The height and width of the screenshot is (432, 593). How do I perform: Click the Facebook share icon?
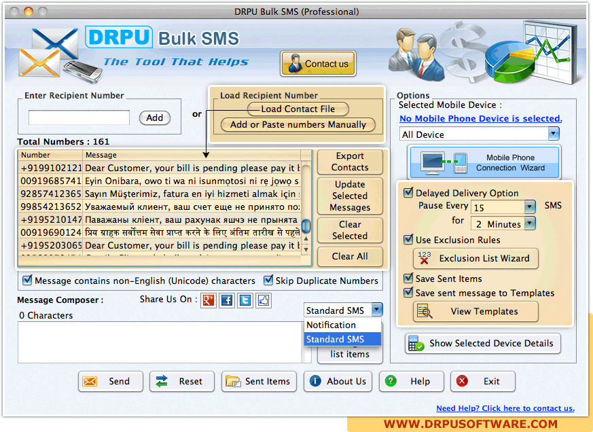[227, 300]
